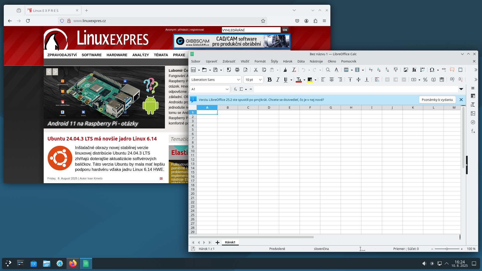Click the VYHLEDÁVÁNÍ search field

[x=251, y=30]
